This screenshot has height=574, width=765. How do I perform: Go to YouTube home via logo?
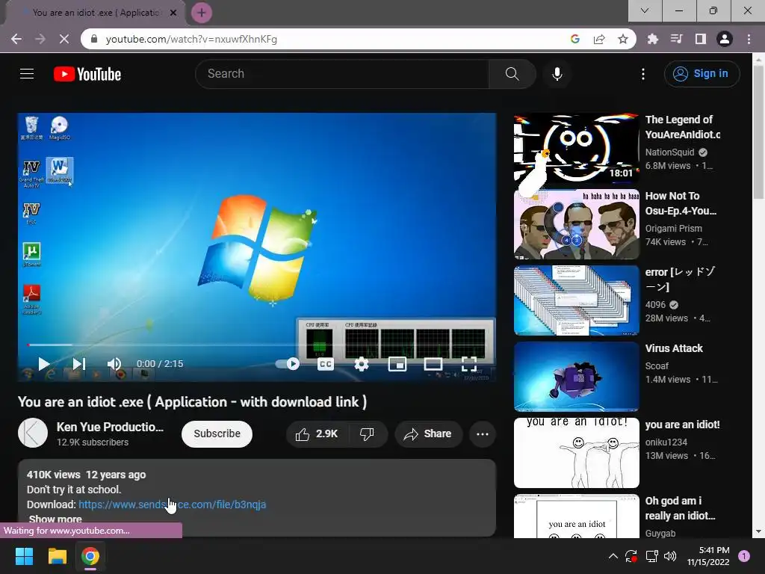pyautogui.click(x=87, y=74)
